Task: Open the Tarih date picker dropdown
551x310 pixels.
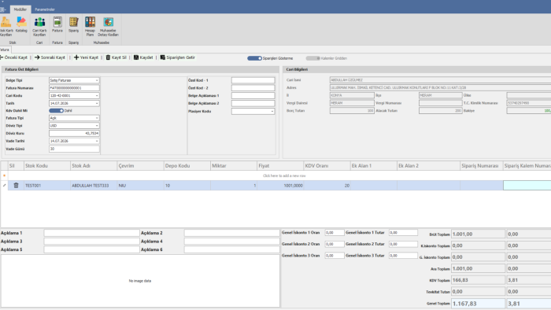Action: [x=97, y=103]
